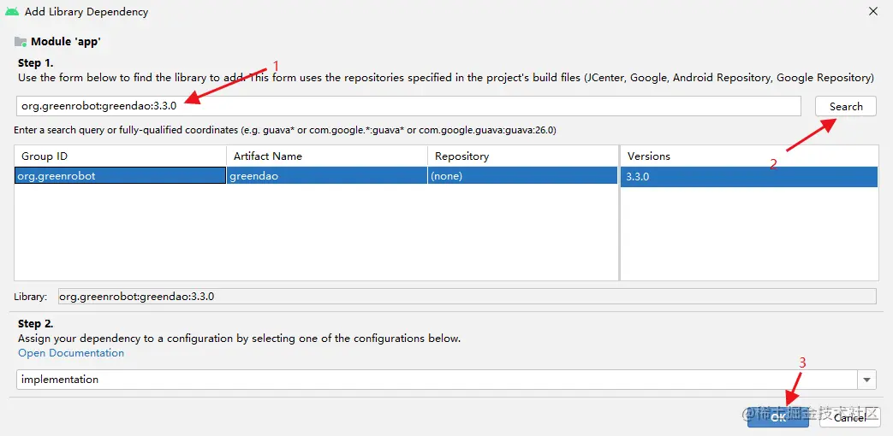Expand the implementation configuration dropdown arrow
The height and width of the screenshot is (436, 893).
click(x=866, y=380)
